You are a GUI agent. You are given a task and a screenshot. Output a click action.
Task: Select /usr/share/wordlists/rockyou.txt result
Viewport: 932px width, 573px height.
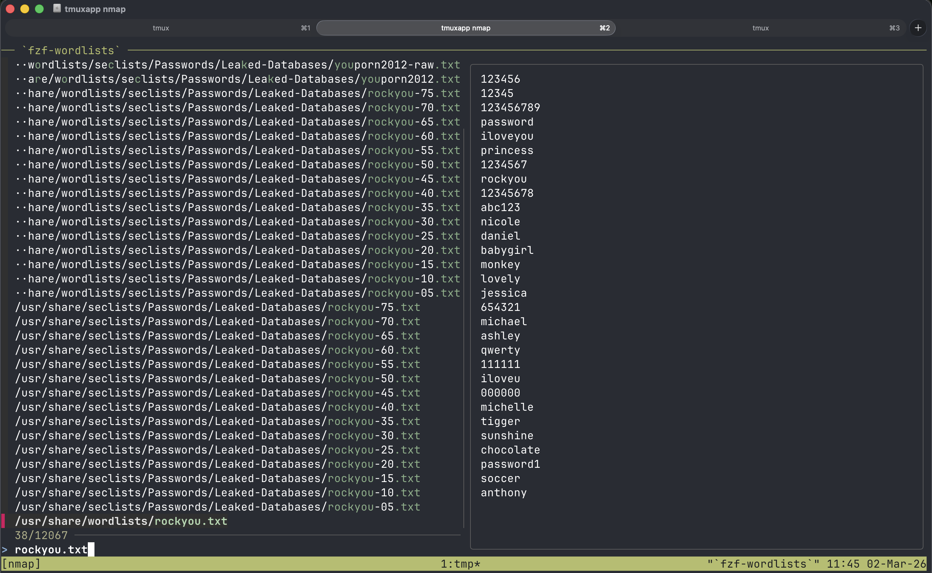(x=121, y=521)
